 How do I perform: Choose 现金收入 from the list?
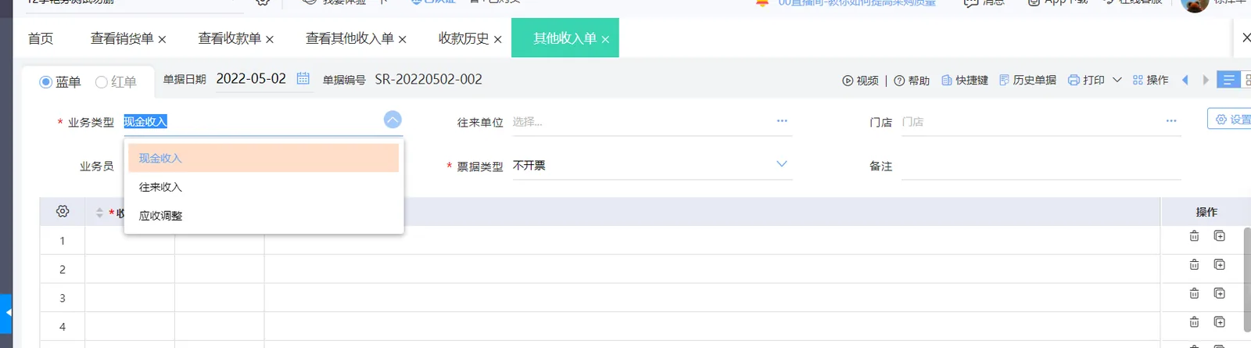click(263, 158)
